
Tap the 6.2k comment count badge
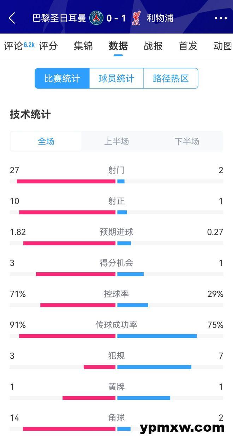(x=29, y=45)
